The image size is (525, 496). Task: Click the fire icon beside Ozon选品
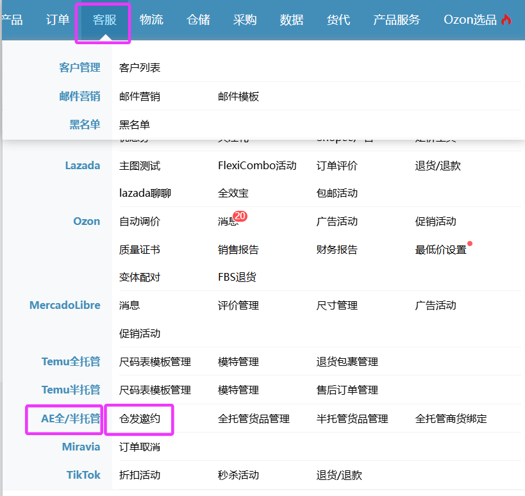coord(506,20)
